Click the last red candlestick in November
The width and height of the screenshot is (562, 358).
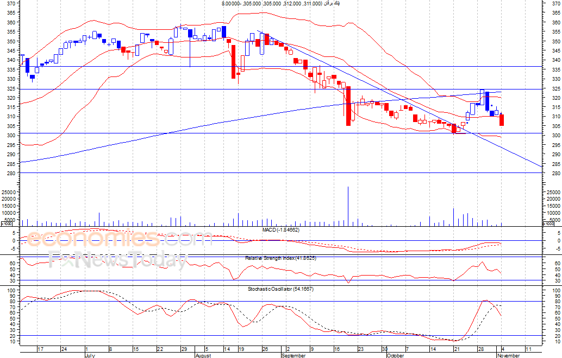502,120
